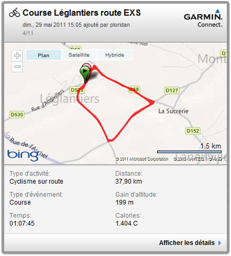Viewport: 231px width, 256px height.
Task: Switch map to Hybride view
Action: [115, 55]
